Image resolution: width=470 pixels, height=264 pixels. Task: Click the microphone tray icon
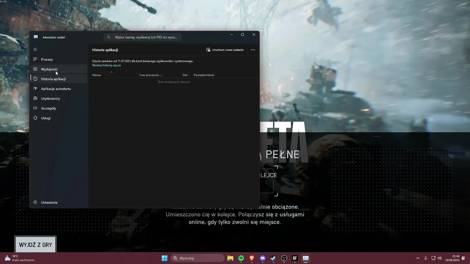click(426, 258)
